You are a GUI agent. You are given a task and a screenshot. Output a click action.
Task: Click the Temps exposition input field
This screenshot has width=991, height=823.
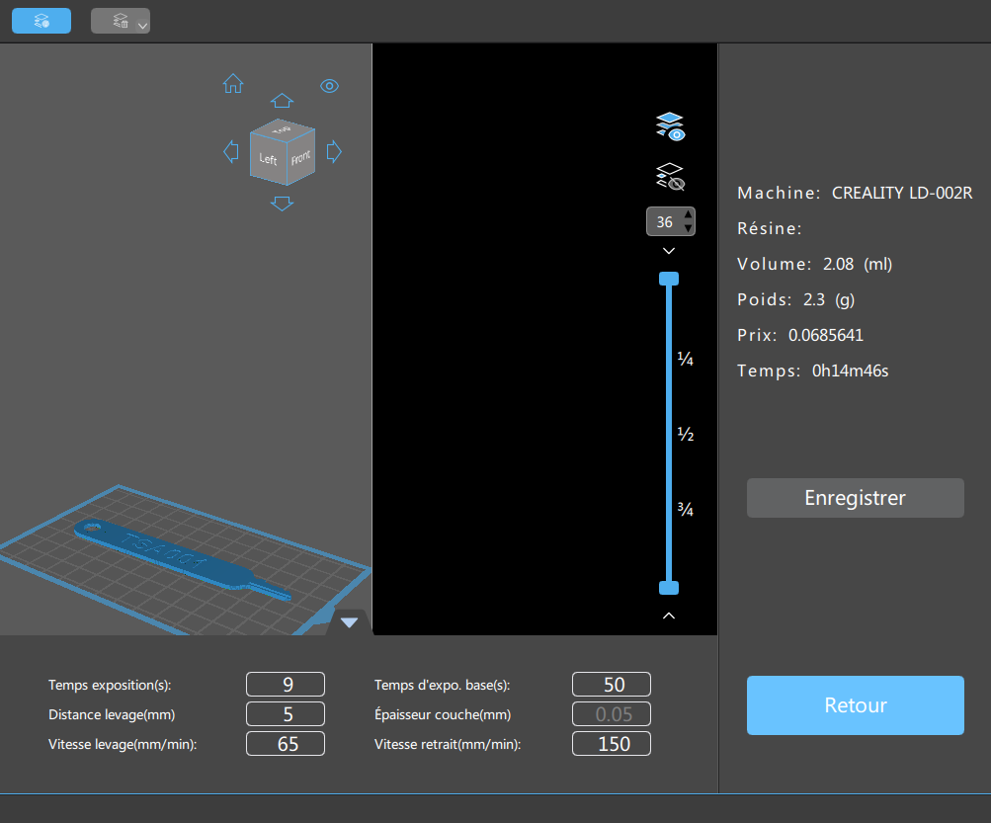[286, 685]
